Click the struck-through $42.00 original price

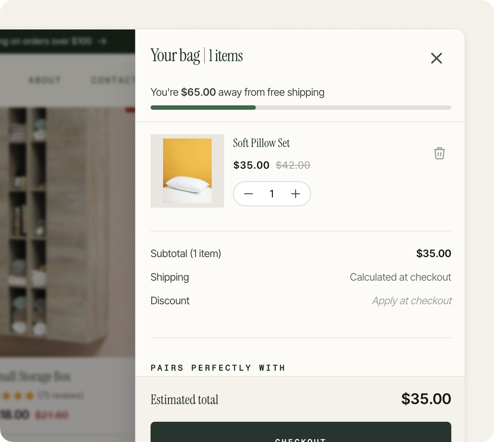293,165
